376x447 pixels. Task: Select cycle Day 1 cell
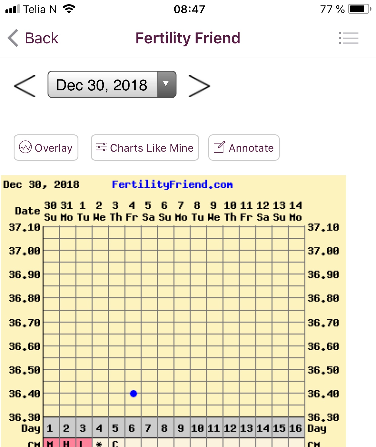tap(50, 428)
